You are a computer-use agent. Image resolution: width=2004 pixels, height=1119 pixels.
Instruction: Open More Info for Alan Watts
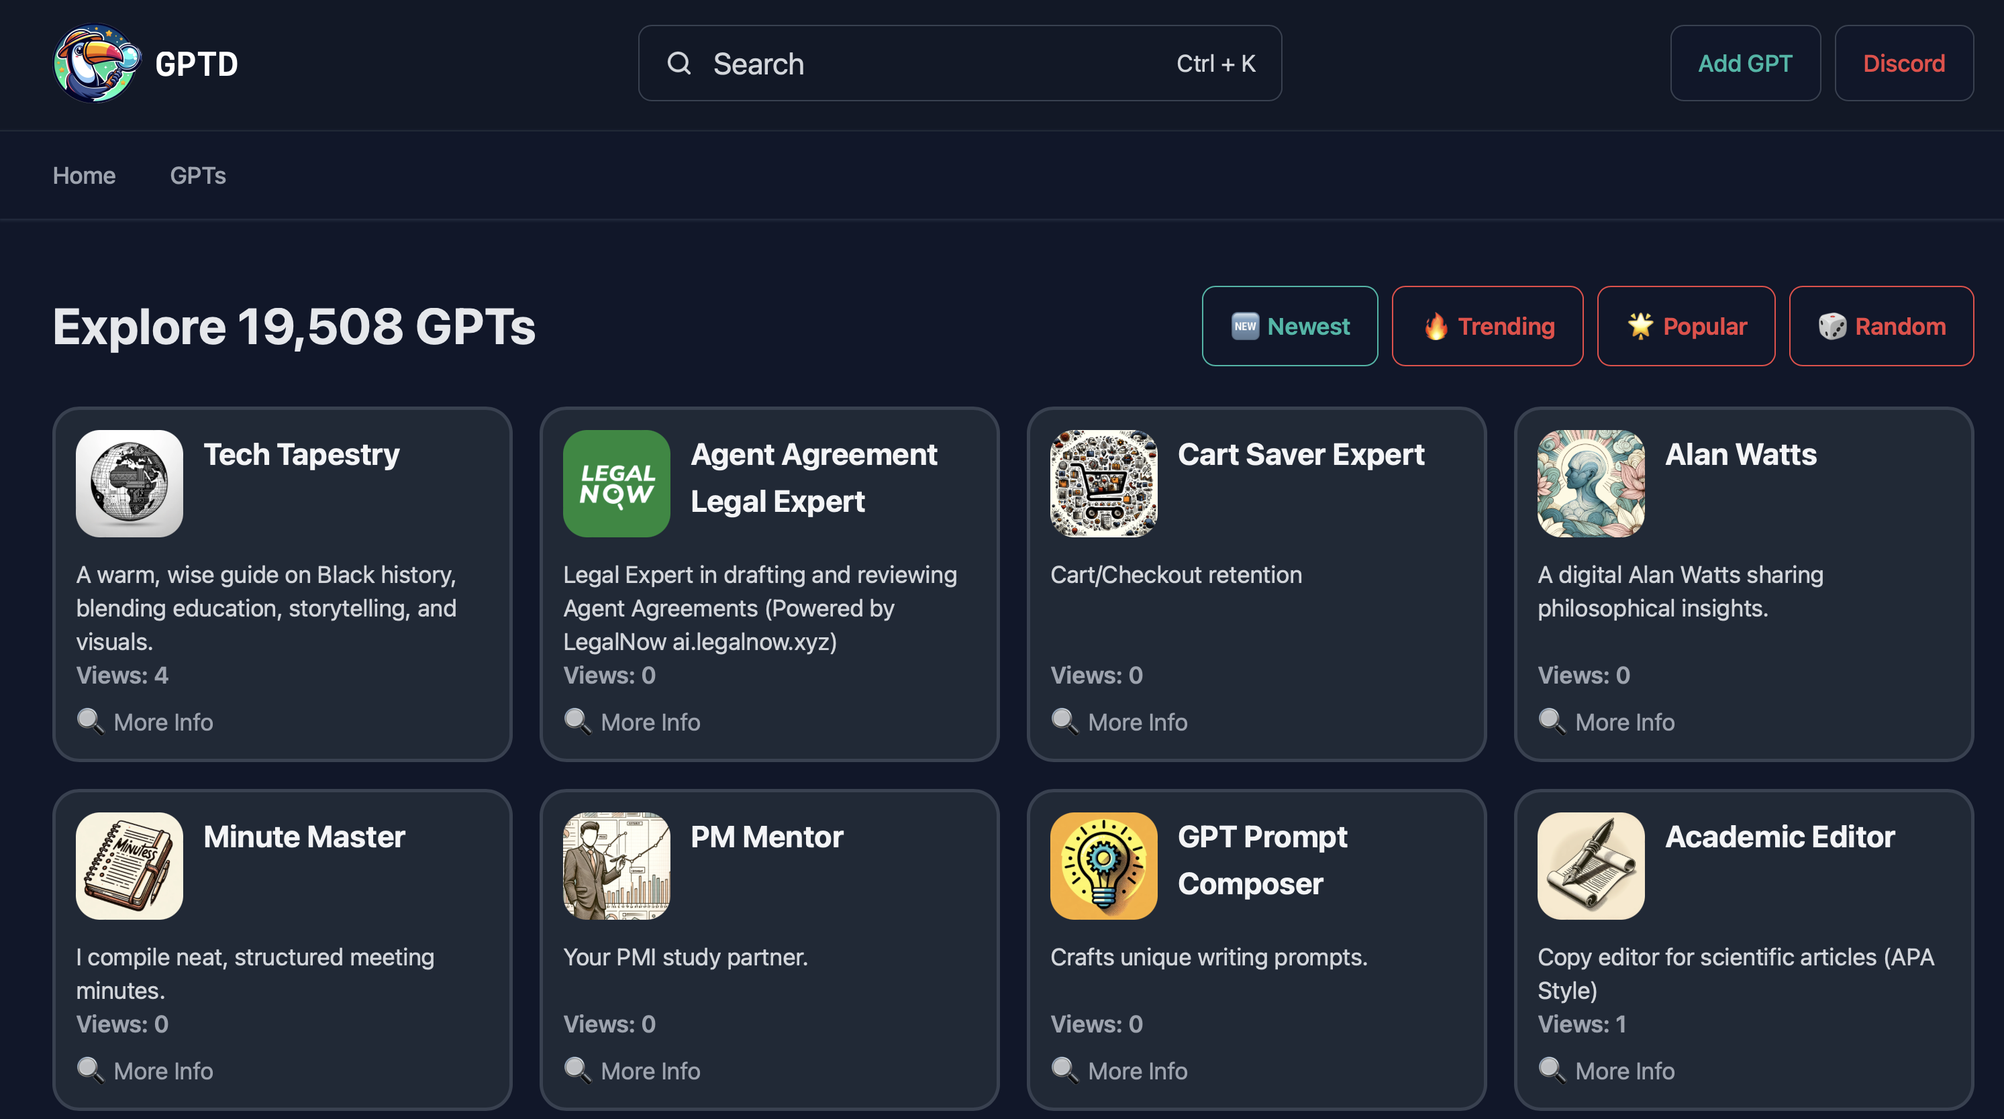tap(1623, 722)
